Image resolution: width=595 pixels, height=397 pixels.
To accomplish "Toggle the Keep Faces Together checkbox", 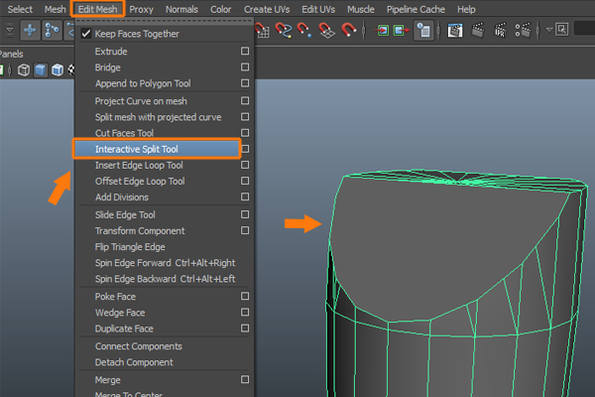I will coord(86,34).
